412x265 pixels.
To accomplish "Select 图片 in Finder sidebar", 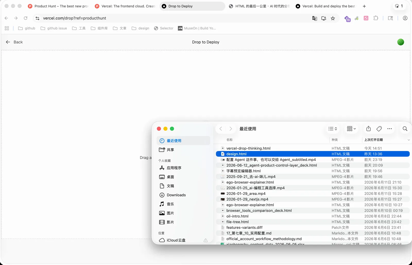I will click(183, 213).
